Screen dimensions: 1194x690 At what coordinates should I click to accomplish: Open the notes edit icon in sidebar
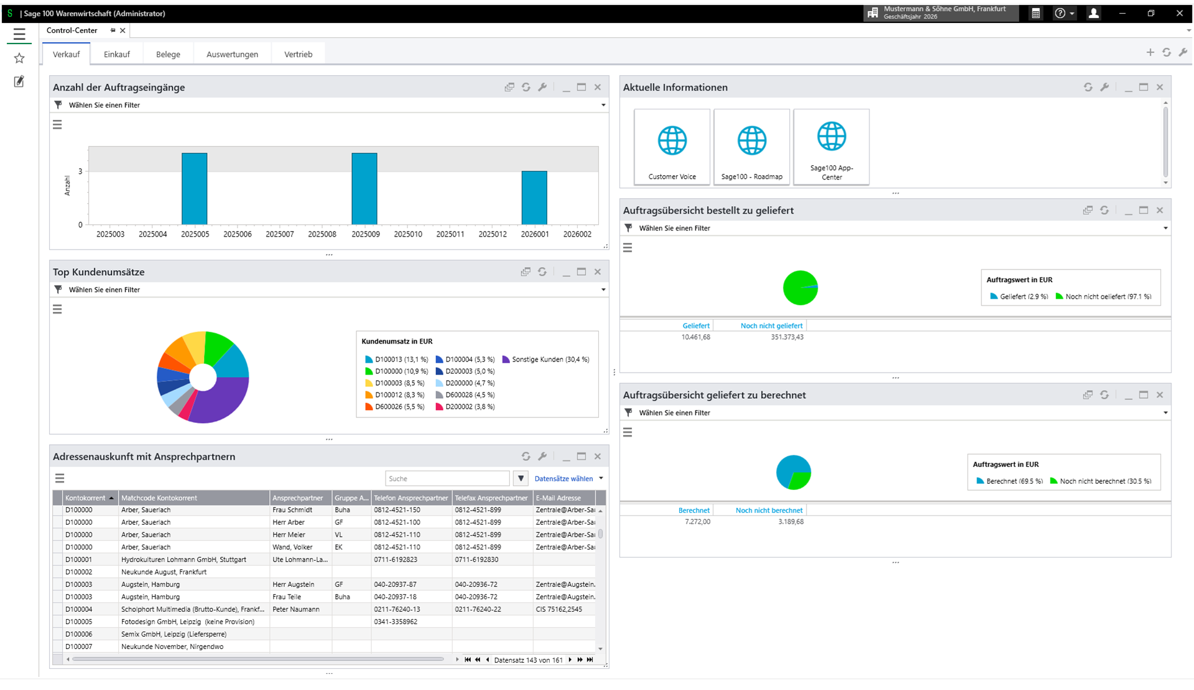[19, 81]
